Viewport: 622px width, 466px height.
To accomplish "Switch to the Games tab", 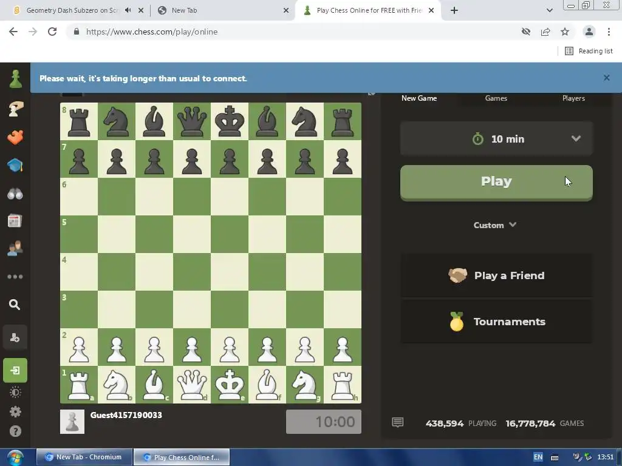I will point(496,98).
